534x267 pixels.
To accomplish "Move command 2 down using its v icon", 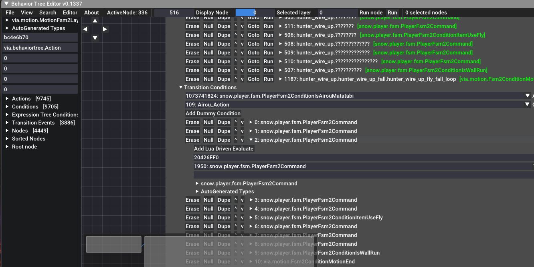I will coord(242,140).
